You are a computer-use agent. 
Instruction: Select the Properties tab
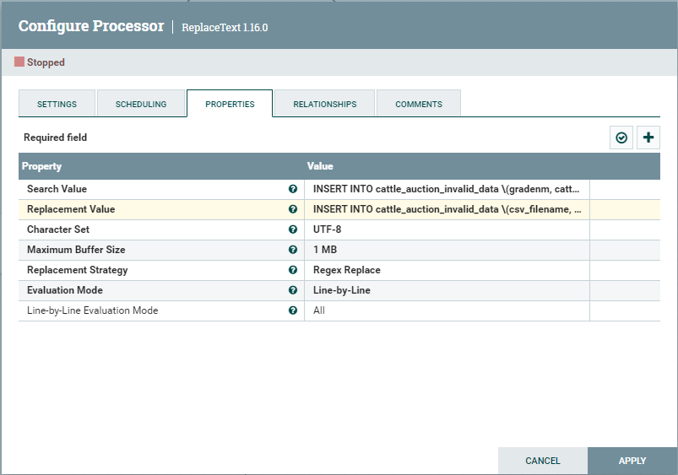tap(230, 104)
